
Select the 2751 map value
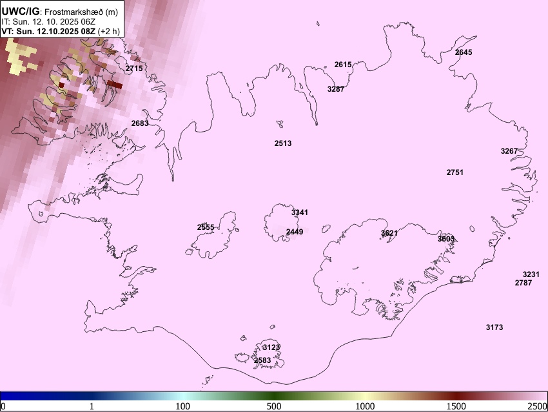click(x=455, y=172)
